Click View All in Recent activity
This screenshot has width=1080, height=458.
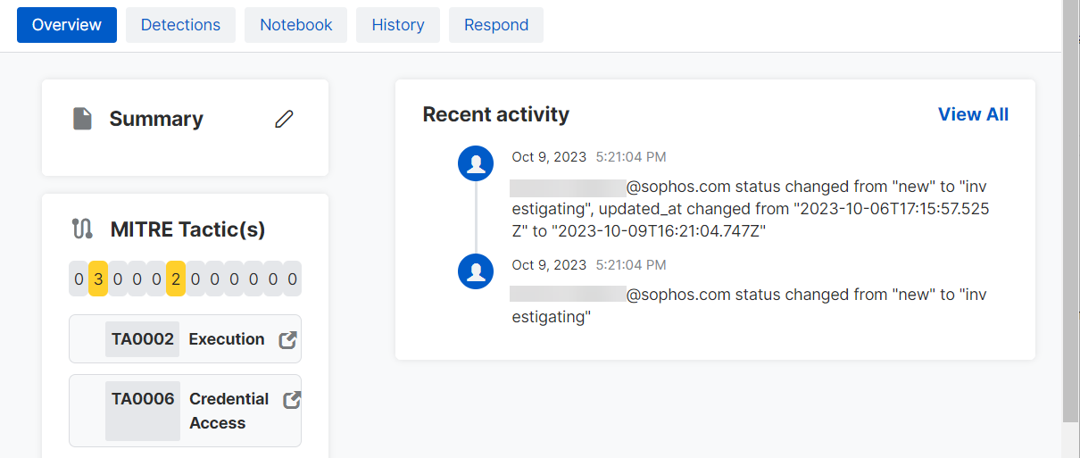pos(973,114)
